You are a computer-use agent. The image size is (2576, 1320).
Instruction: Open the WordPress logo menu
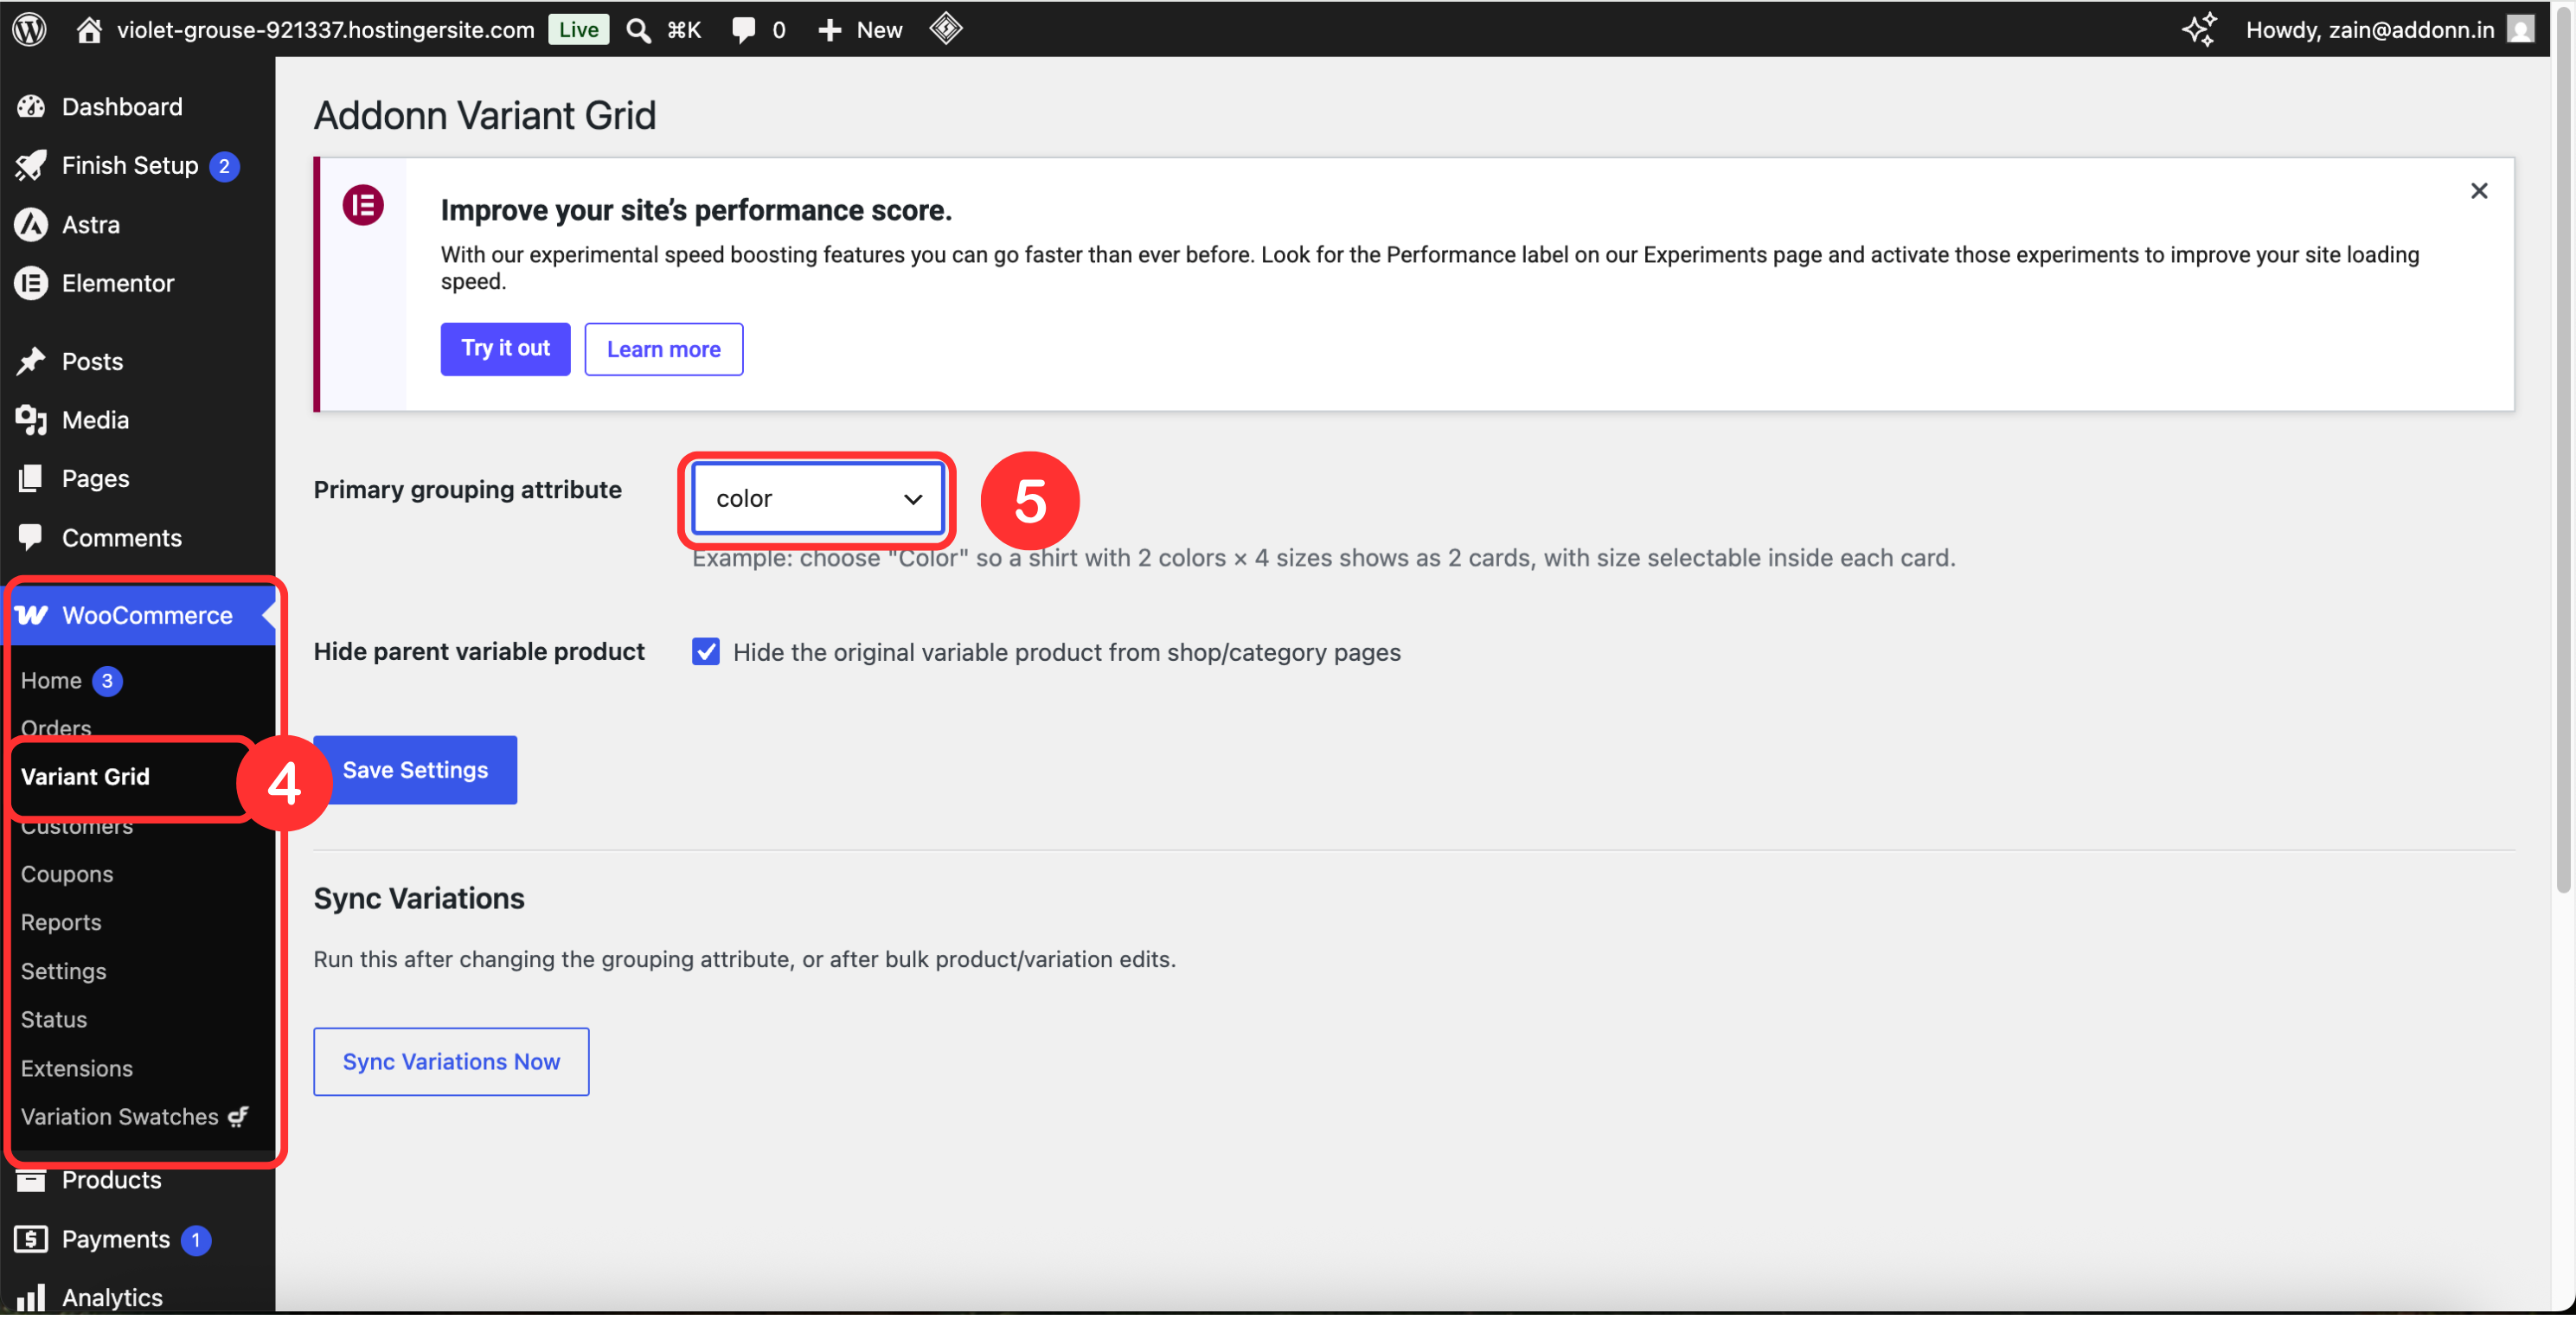tap(30, 29)
